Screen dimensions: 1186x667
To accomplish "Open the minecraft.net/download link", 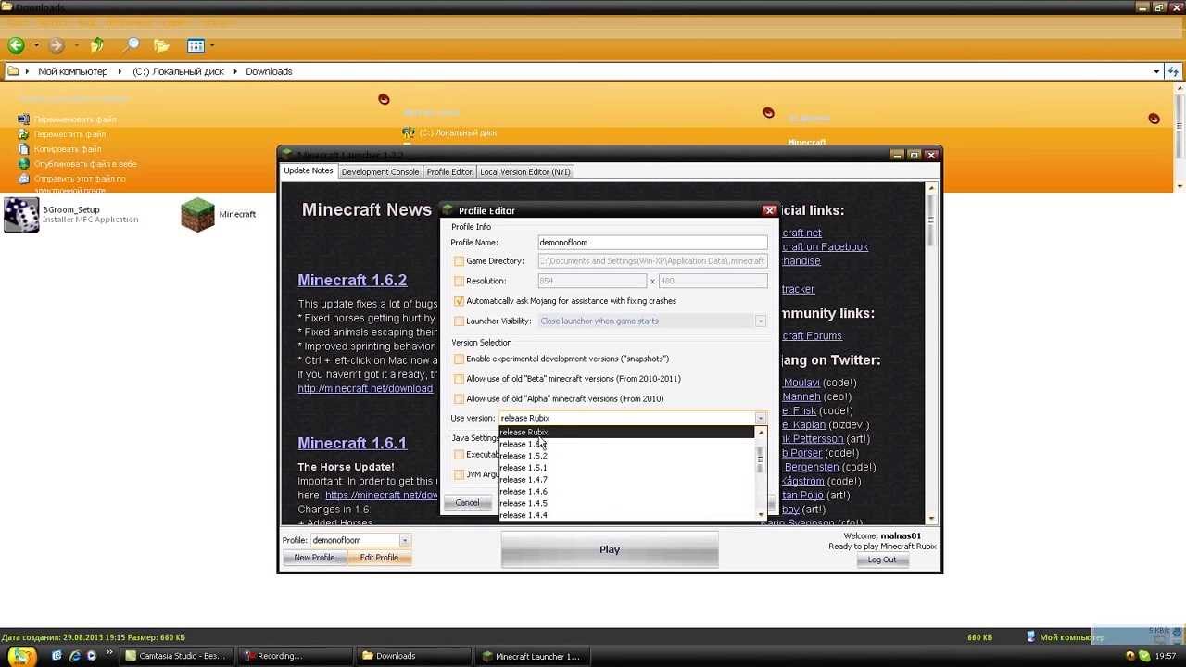I will coord(365,388).
